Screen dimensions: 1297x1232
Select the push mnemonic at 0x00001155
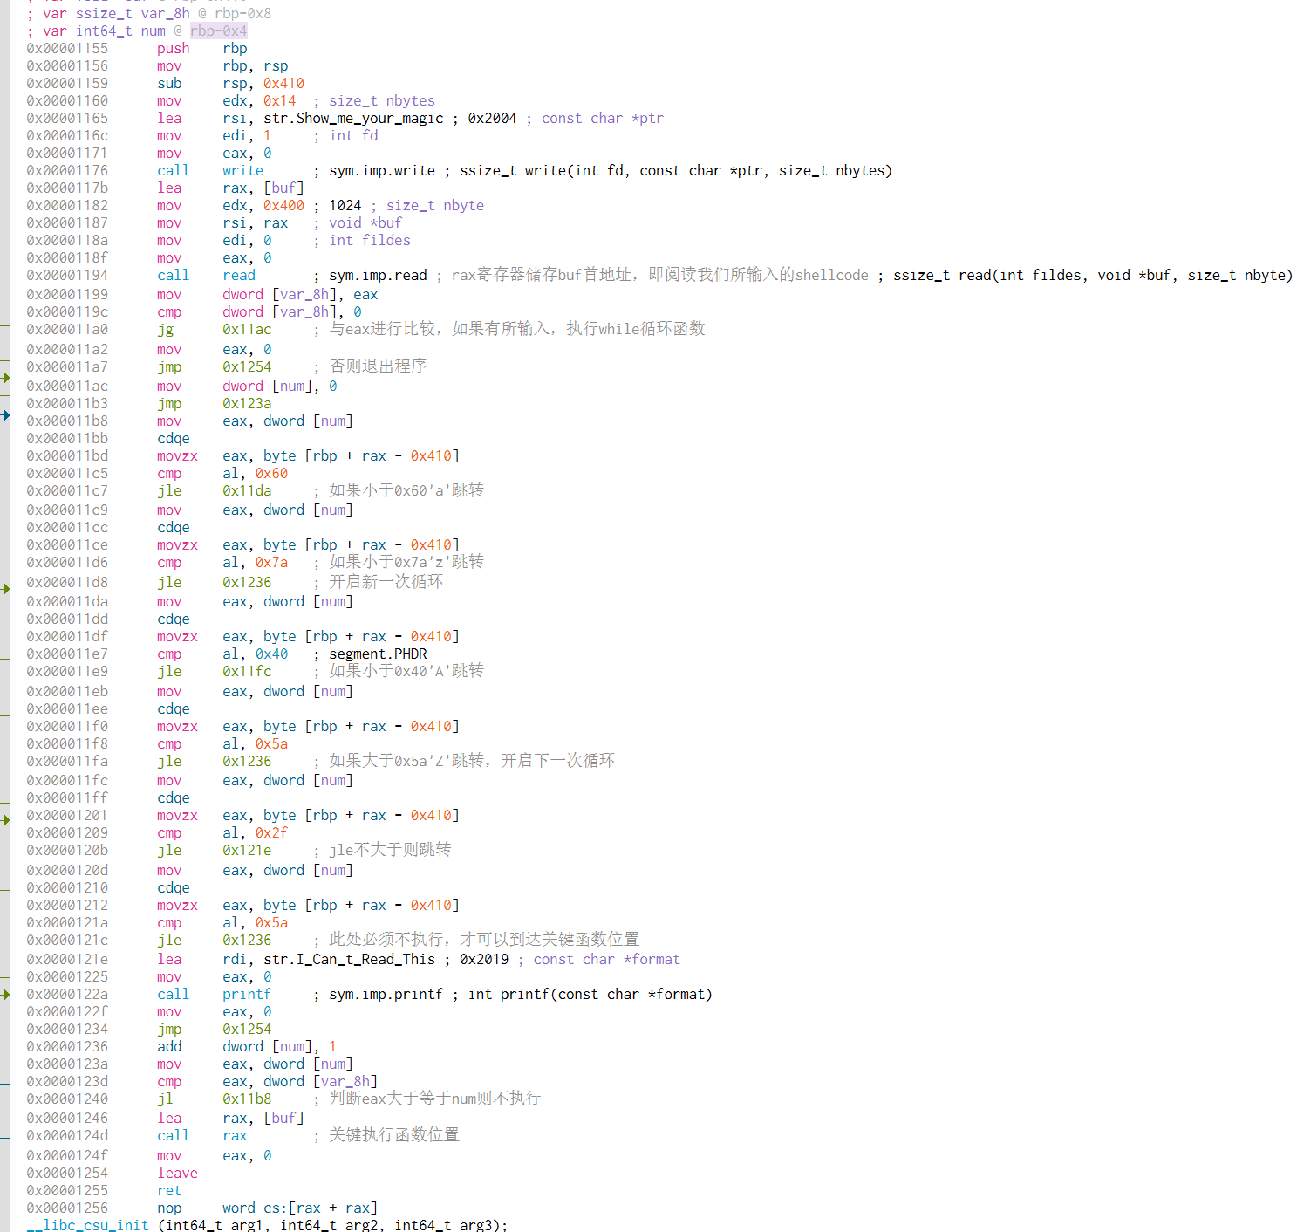click(173, 49)
